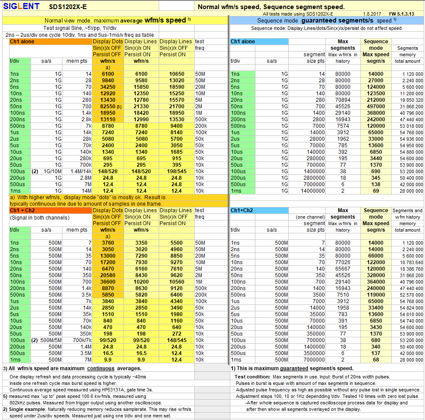Click footnote '3) All wfm/s speed are maximum continuous averages.'
425x420 pixels.
[x=72, y=368]
